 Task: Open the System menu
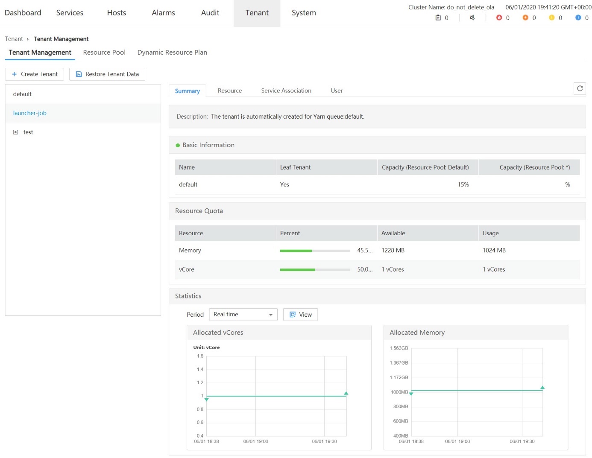coord(304,13)
